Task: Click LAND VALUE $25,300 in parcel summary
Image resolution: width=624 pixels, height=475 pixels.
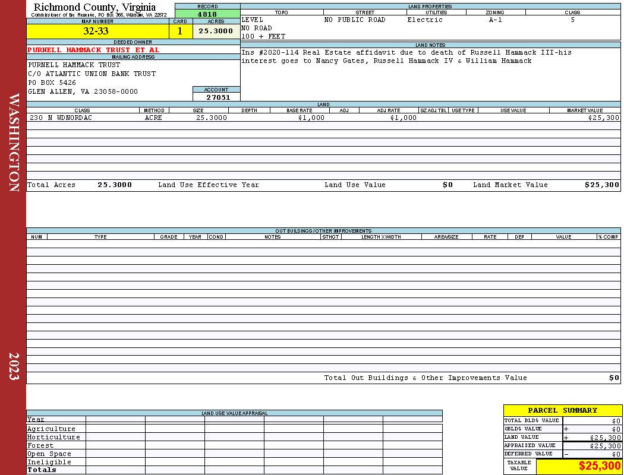Action: [x=605, y=438]
